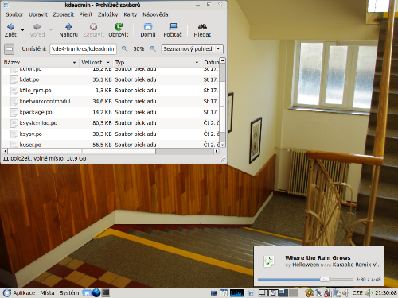
Task: Select the ksystemlog.po file row
Action: tap(111, 123)
